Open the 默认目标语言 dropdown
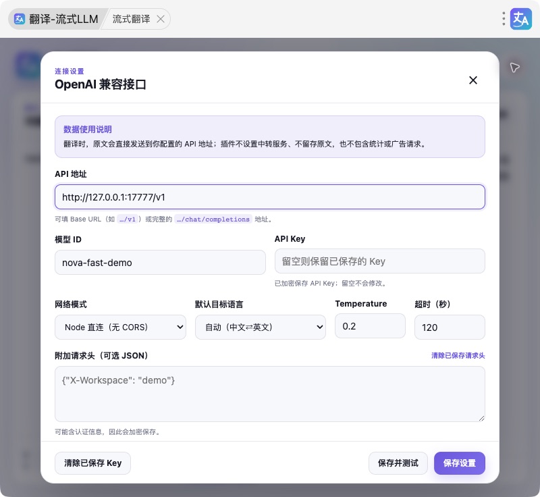Viewport: 540px width, 497px height. [x=261, y=328]
